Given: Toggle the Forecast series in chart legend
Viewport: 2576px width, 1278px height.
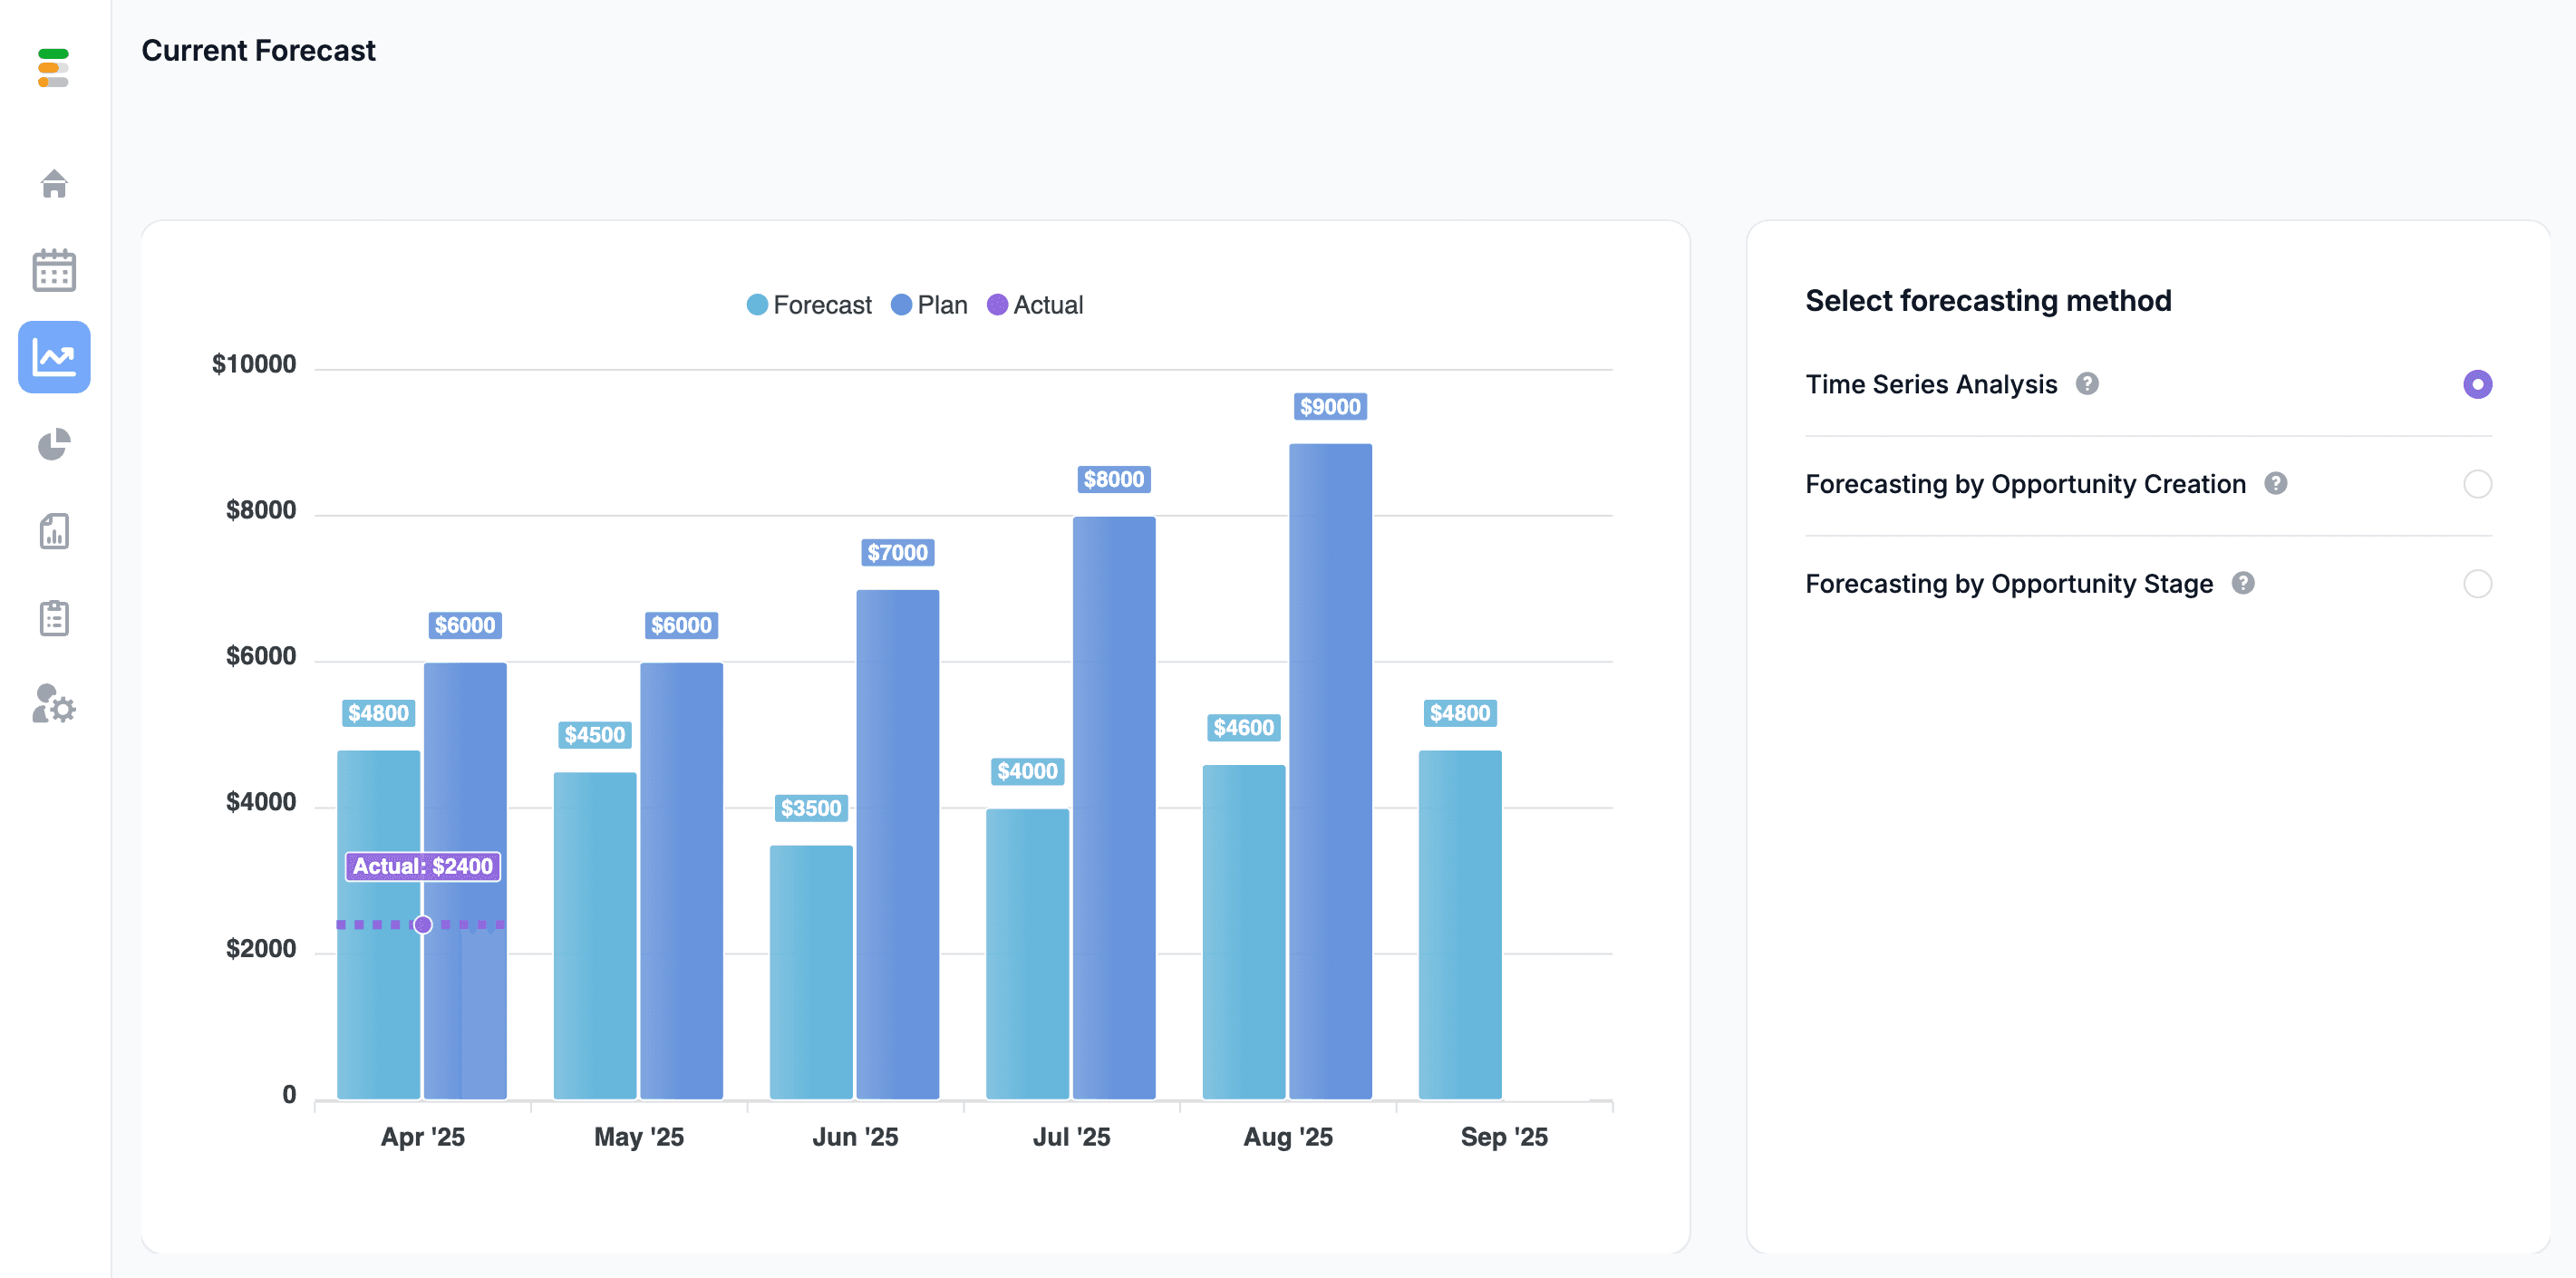Looking at the screenshot, I should pos(809,305).
